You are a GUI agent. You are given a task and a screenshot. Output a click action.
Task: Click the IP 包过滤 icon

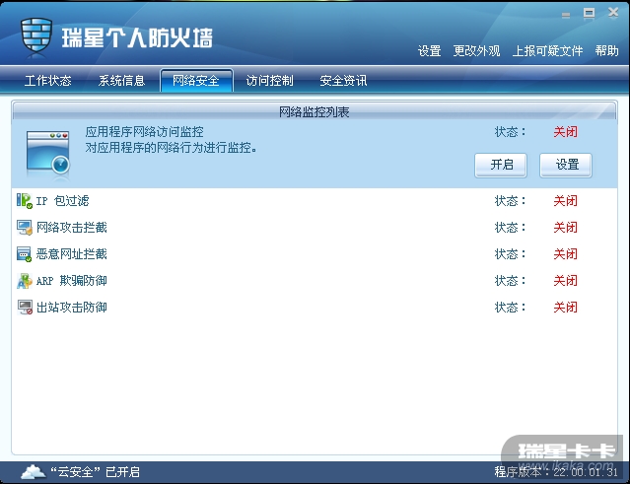coord(24,201)
